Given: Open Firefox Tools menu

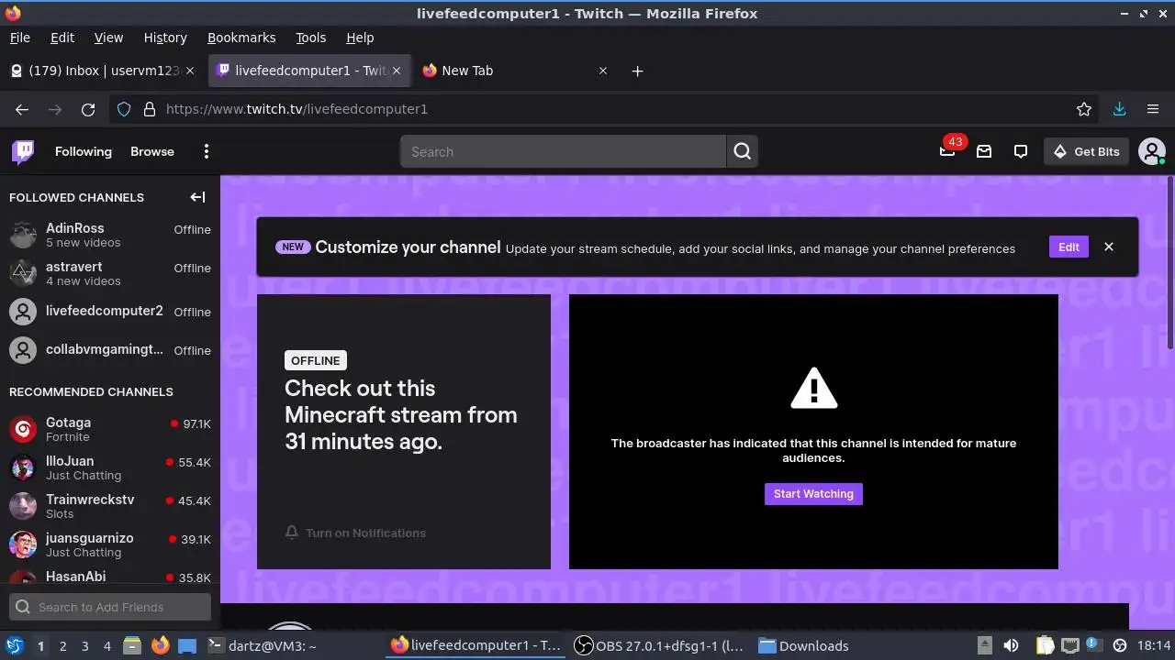Looking at the screenshot, I should point(311,38).
